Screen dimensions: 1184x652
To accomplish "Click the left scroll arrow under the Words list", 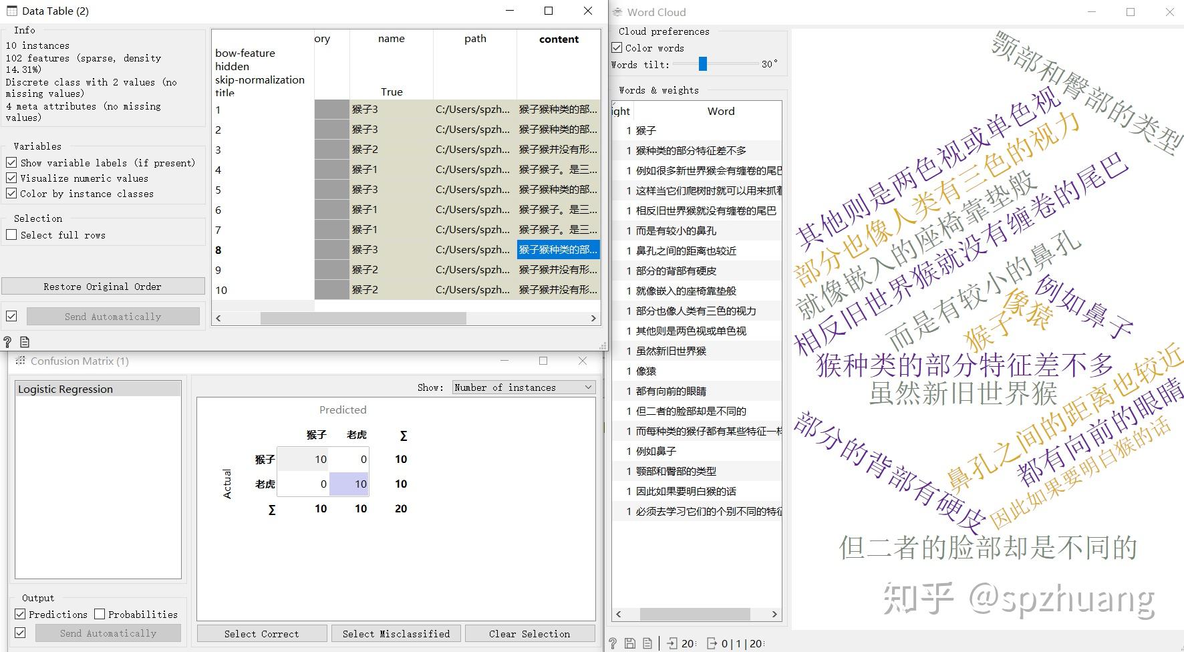I will coord(619,614).
